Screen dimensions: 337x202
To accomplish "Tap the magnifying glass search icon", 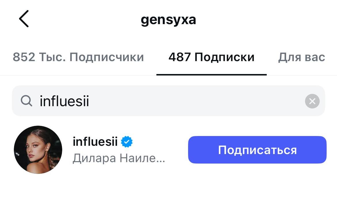I will [26, 101].
